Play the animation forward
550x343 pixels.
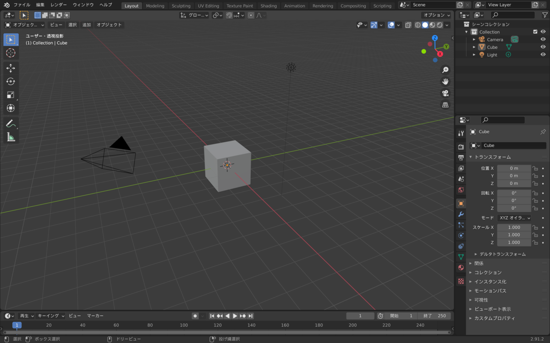[x=235, y=316]
